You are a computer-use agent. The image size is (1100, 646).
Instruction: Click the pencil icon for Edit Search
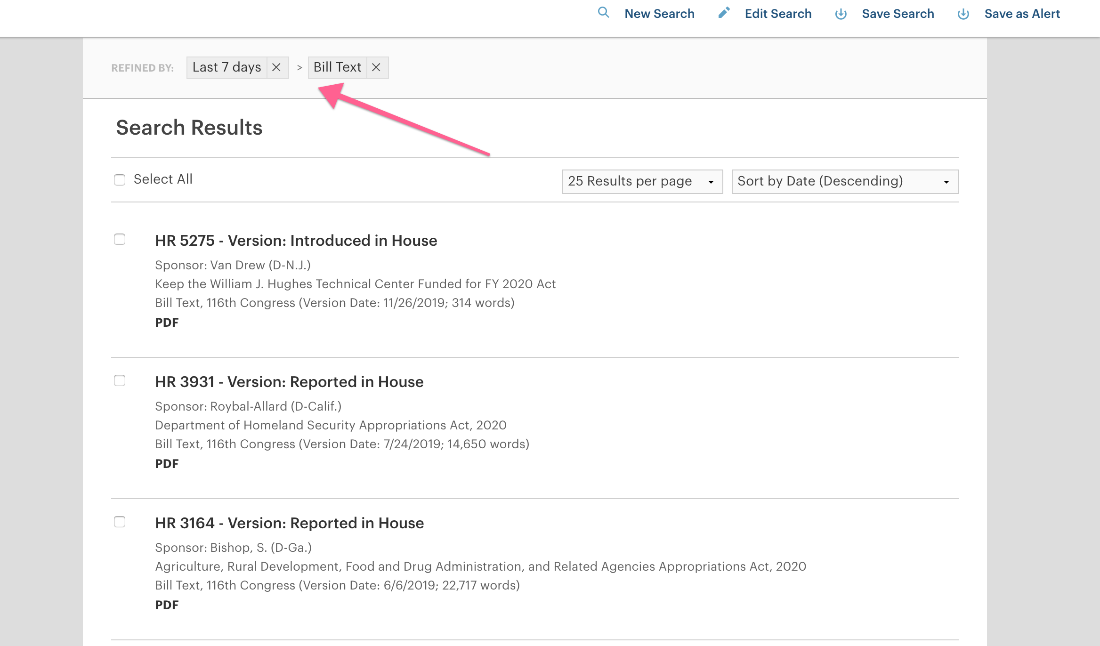[x=724, y=13]
